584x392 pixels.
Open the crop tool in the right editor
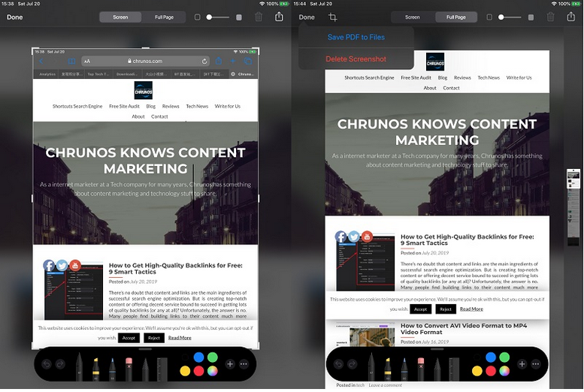pyautogui.click(x=333, y=17)
